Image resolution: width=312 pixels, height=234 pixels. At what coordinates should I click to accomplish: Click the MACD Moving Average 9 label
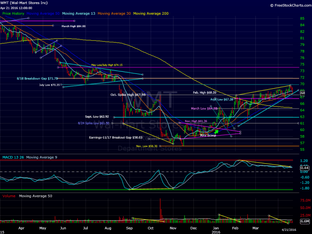(41, 157)
